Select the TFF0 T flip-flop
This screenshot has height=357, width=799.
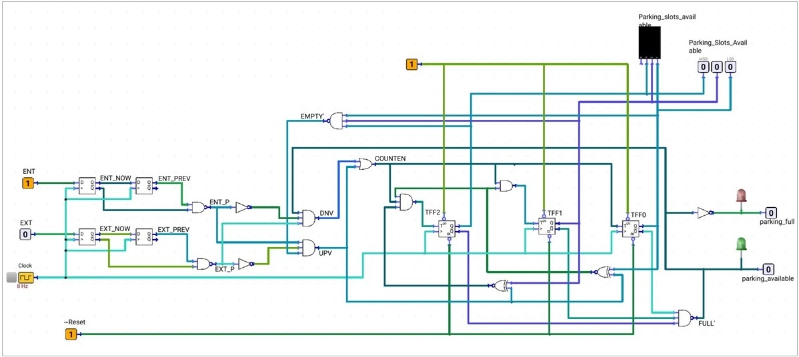pyautogui.click(x=632, y=228)
